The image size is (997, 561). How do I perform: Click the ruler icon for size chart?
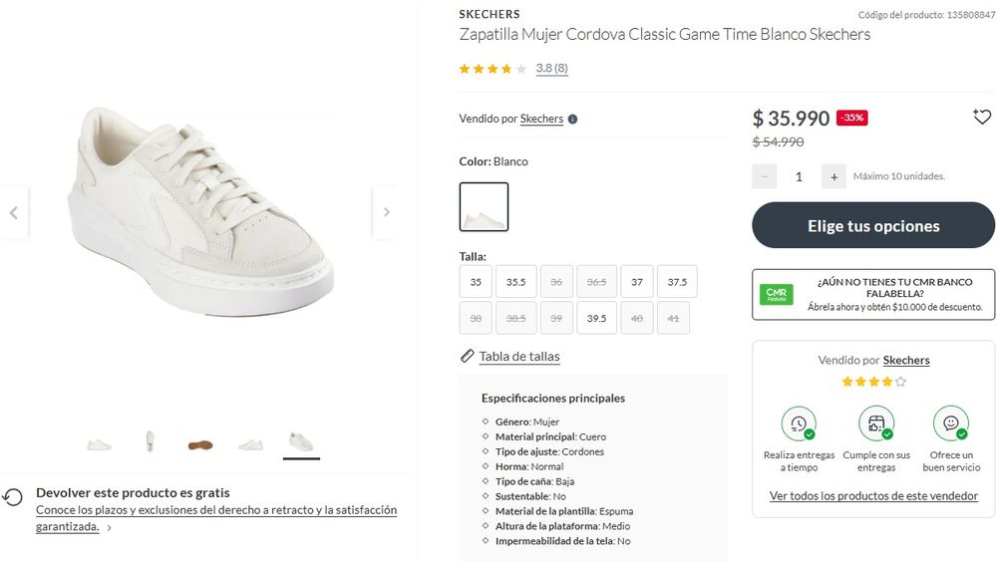point(468,356)
